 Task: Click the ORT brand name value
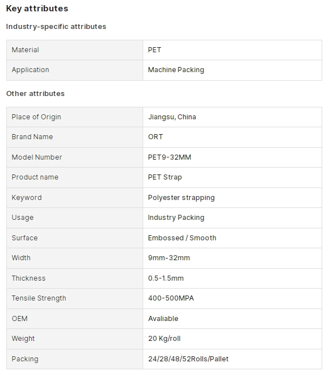pyautogui.click(x=156, y=137)
